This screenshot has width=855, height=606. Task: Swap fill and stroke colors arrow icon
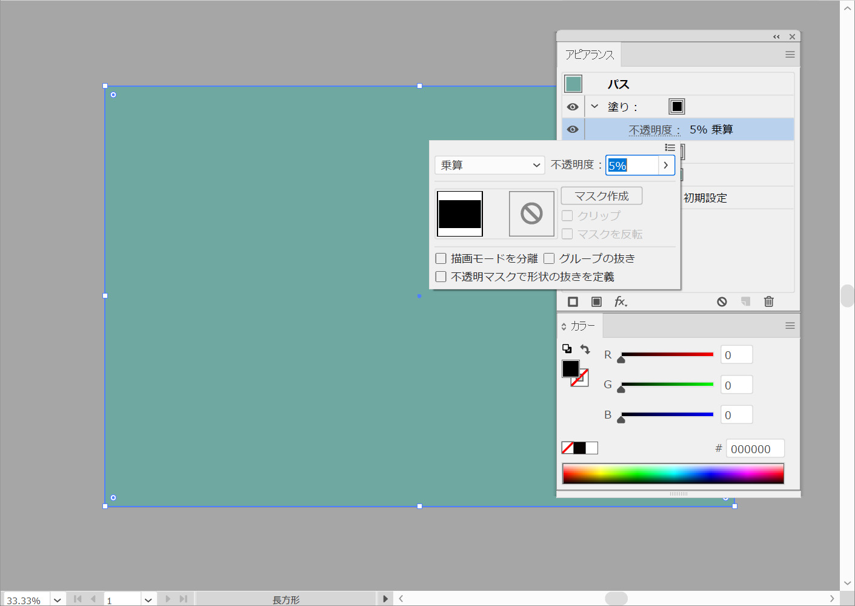pyautogui.click(x=585, y=349)
